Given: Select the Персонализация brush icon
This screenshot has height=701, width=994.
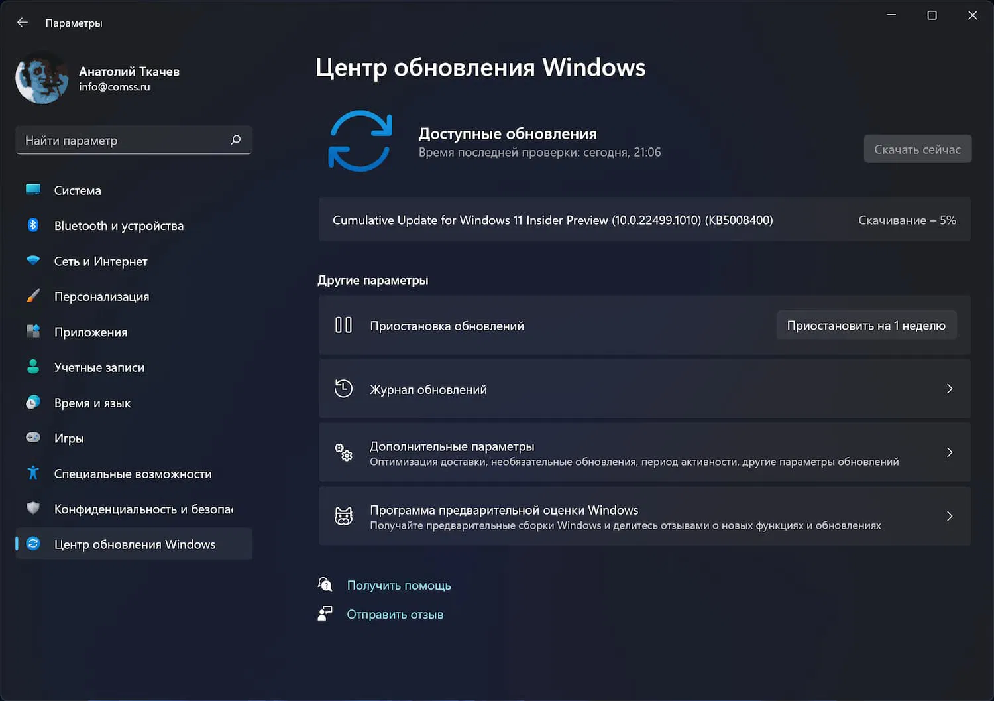Looking at the screenshot, I should pyautogui.click(x=33, y=296).
